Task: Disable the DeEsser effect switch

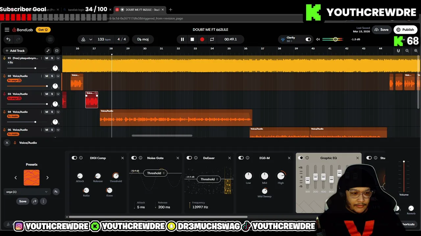Action: tap(189, 158)
